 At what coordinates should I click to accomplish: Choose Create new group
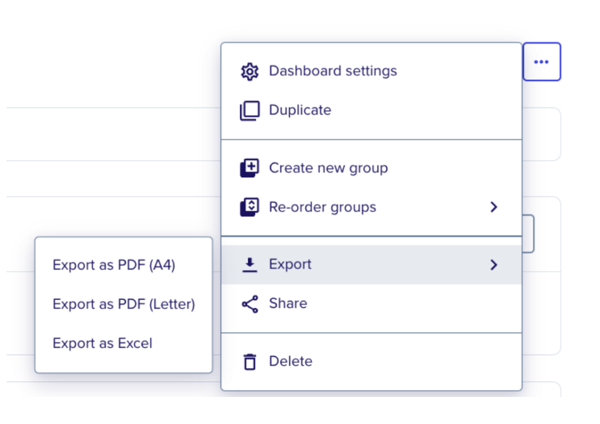pos(371,168)
